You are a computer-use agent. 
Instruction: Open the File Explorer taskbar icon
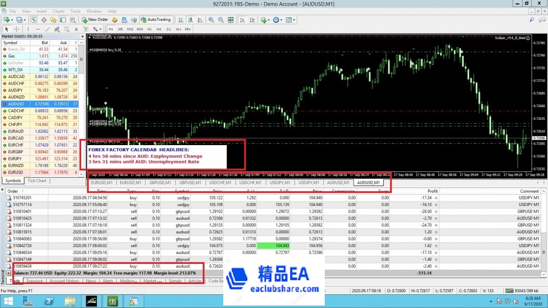click(x=70, y=301)
